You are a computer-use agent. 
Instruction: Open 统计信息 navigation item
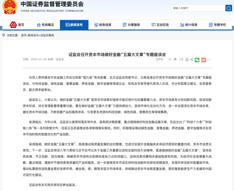189,25
